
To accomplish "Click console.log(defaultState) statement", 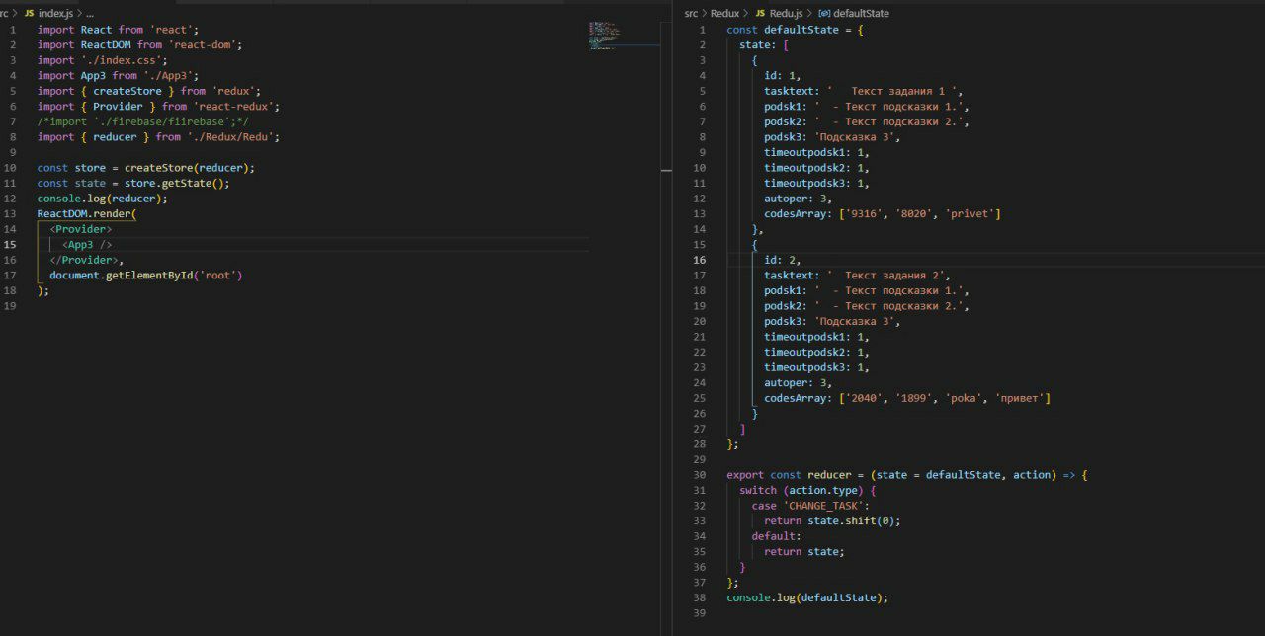I will [807, 597].
